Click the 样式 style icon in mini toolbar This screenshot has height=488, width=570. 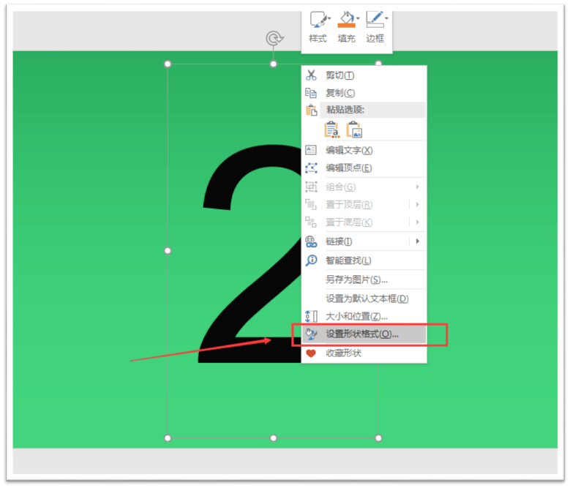click(318, 19)
